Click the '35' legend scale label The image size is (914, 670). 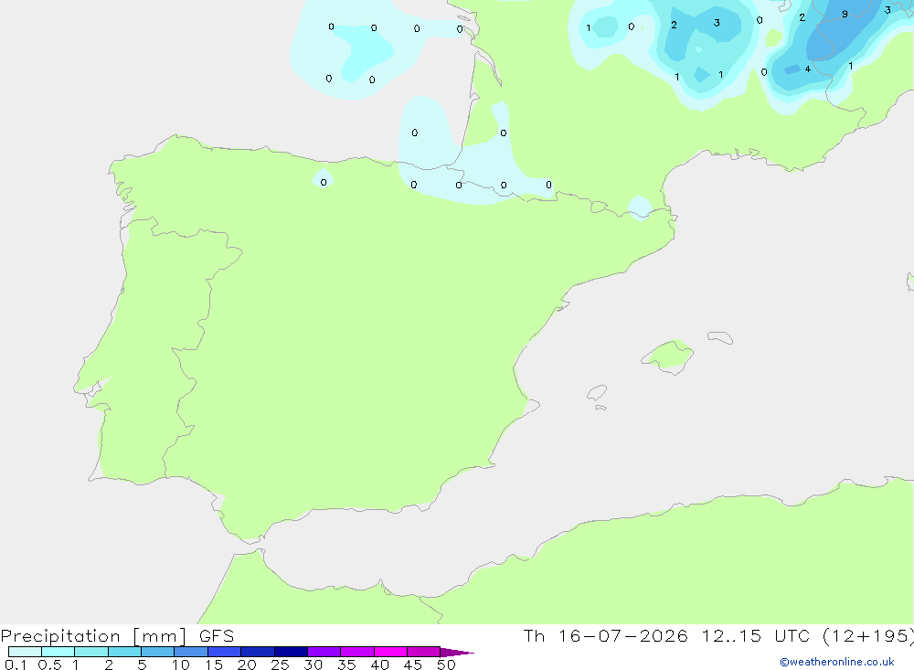click(346, 665)
